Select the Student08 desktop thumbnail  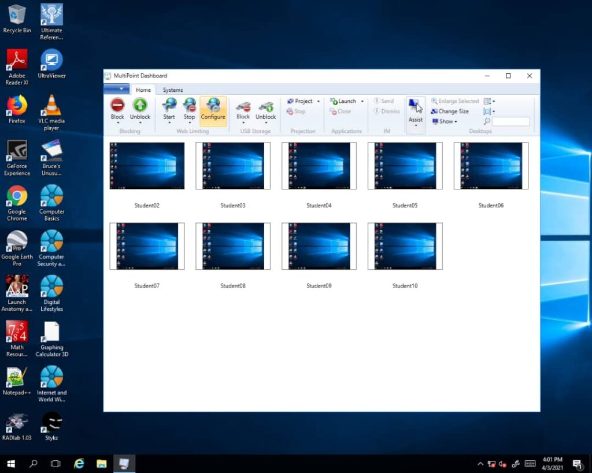(x=233, y=246)
